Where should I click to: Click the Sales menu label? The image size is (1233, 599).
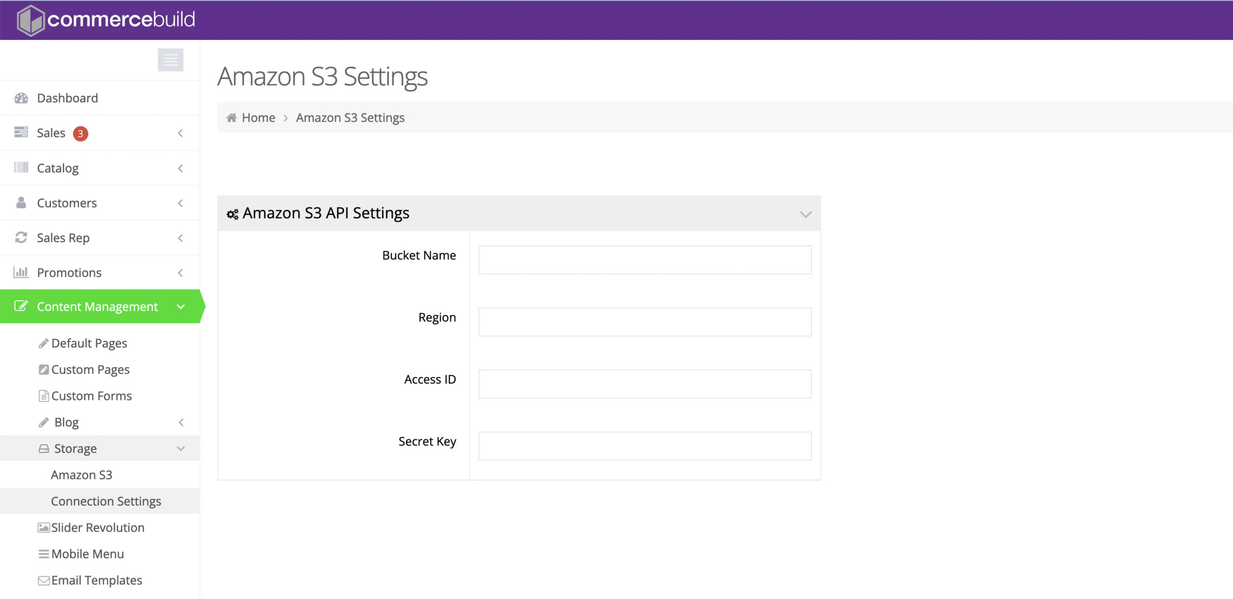point(51,133)
